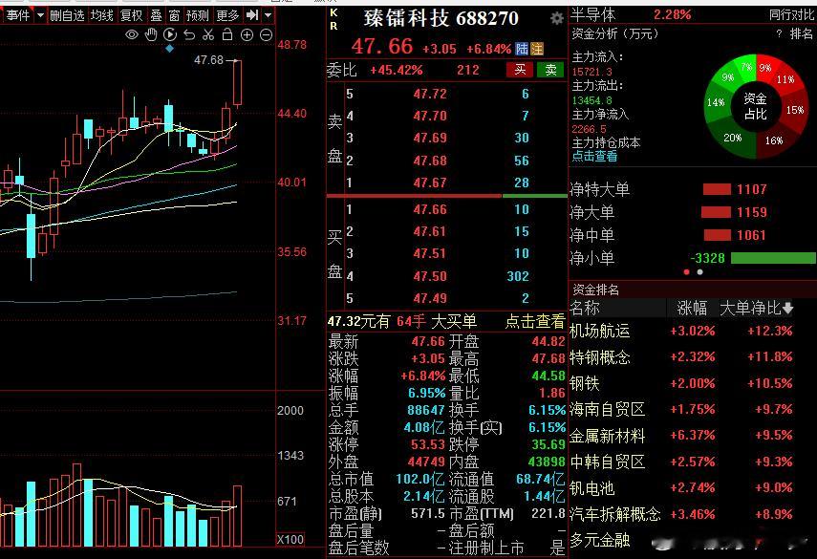Select the red page indicator dot
The image size is (817, 559).
pos(687,272)
